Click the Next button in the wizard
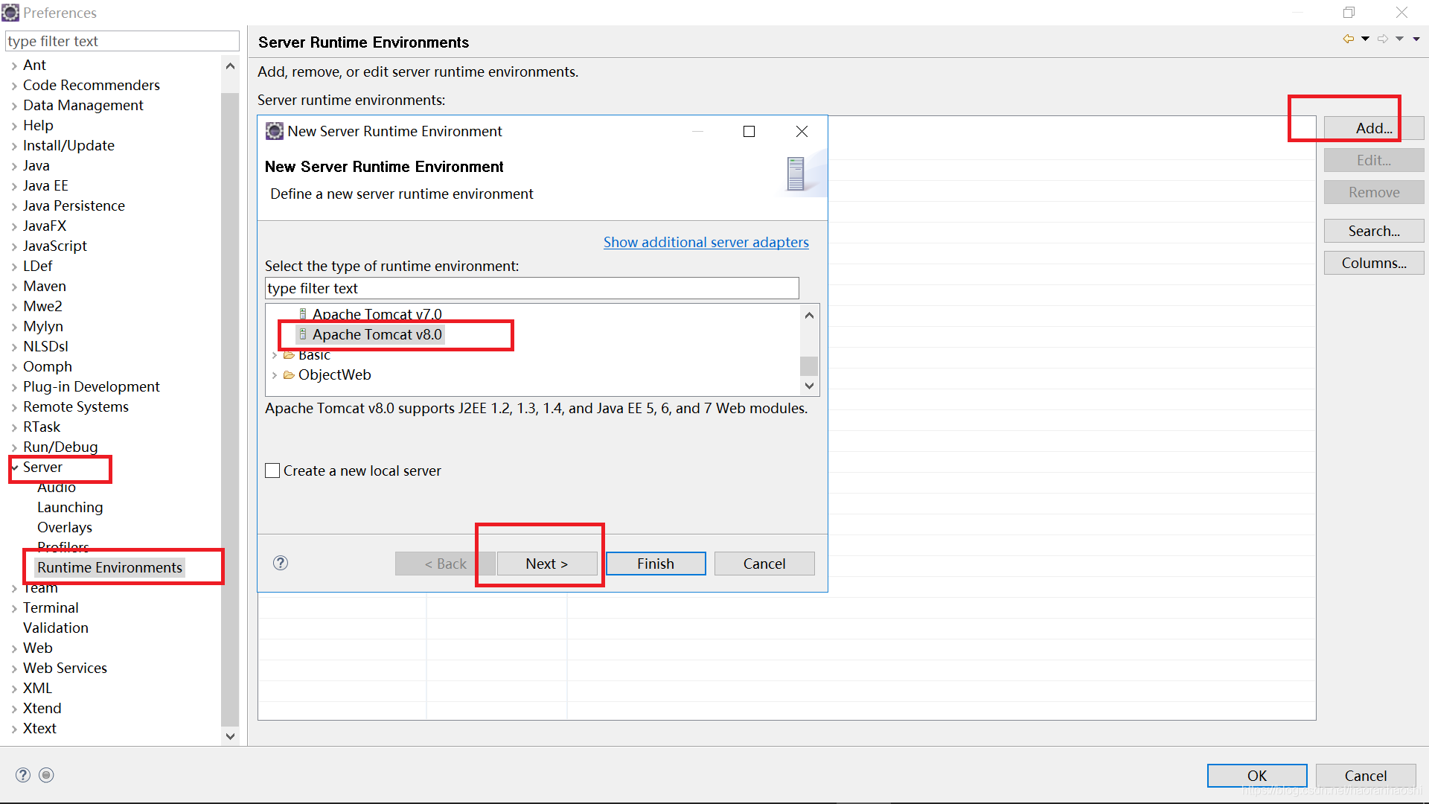Screen dimensions: 1429x804 [x=547, y=564]
